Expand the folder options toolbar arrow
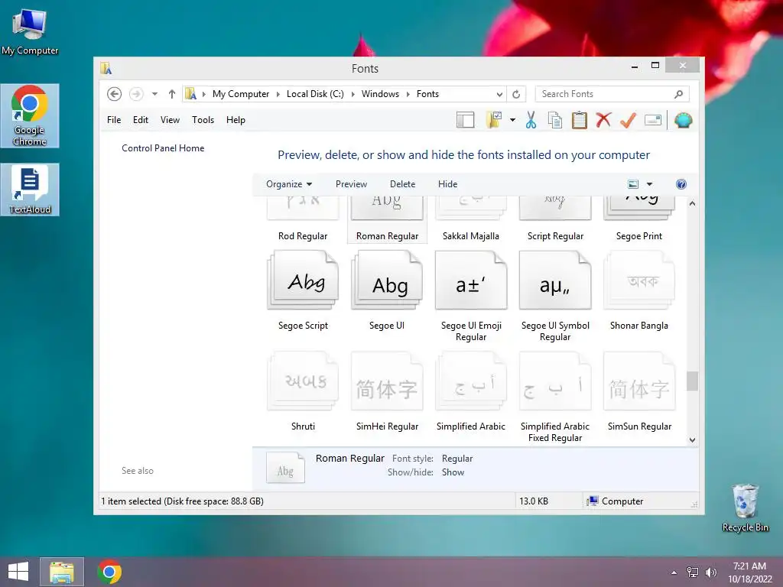This screenshot has width=783, height=587. (512, 120)
